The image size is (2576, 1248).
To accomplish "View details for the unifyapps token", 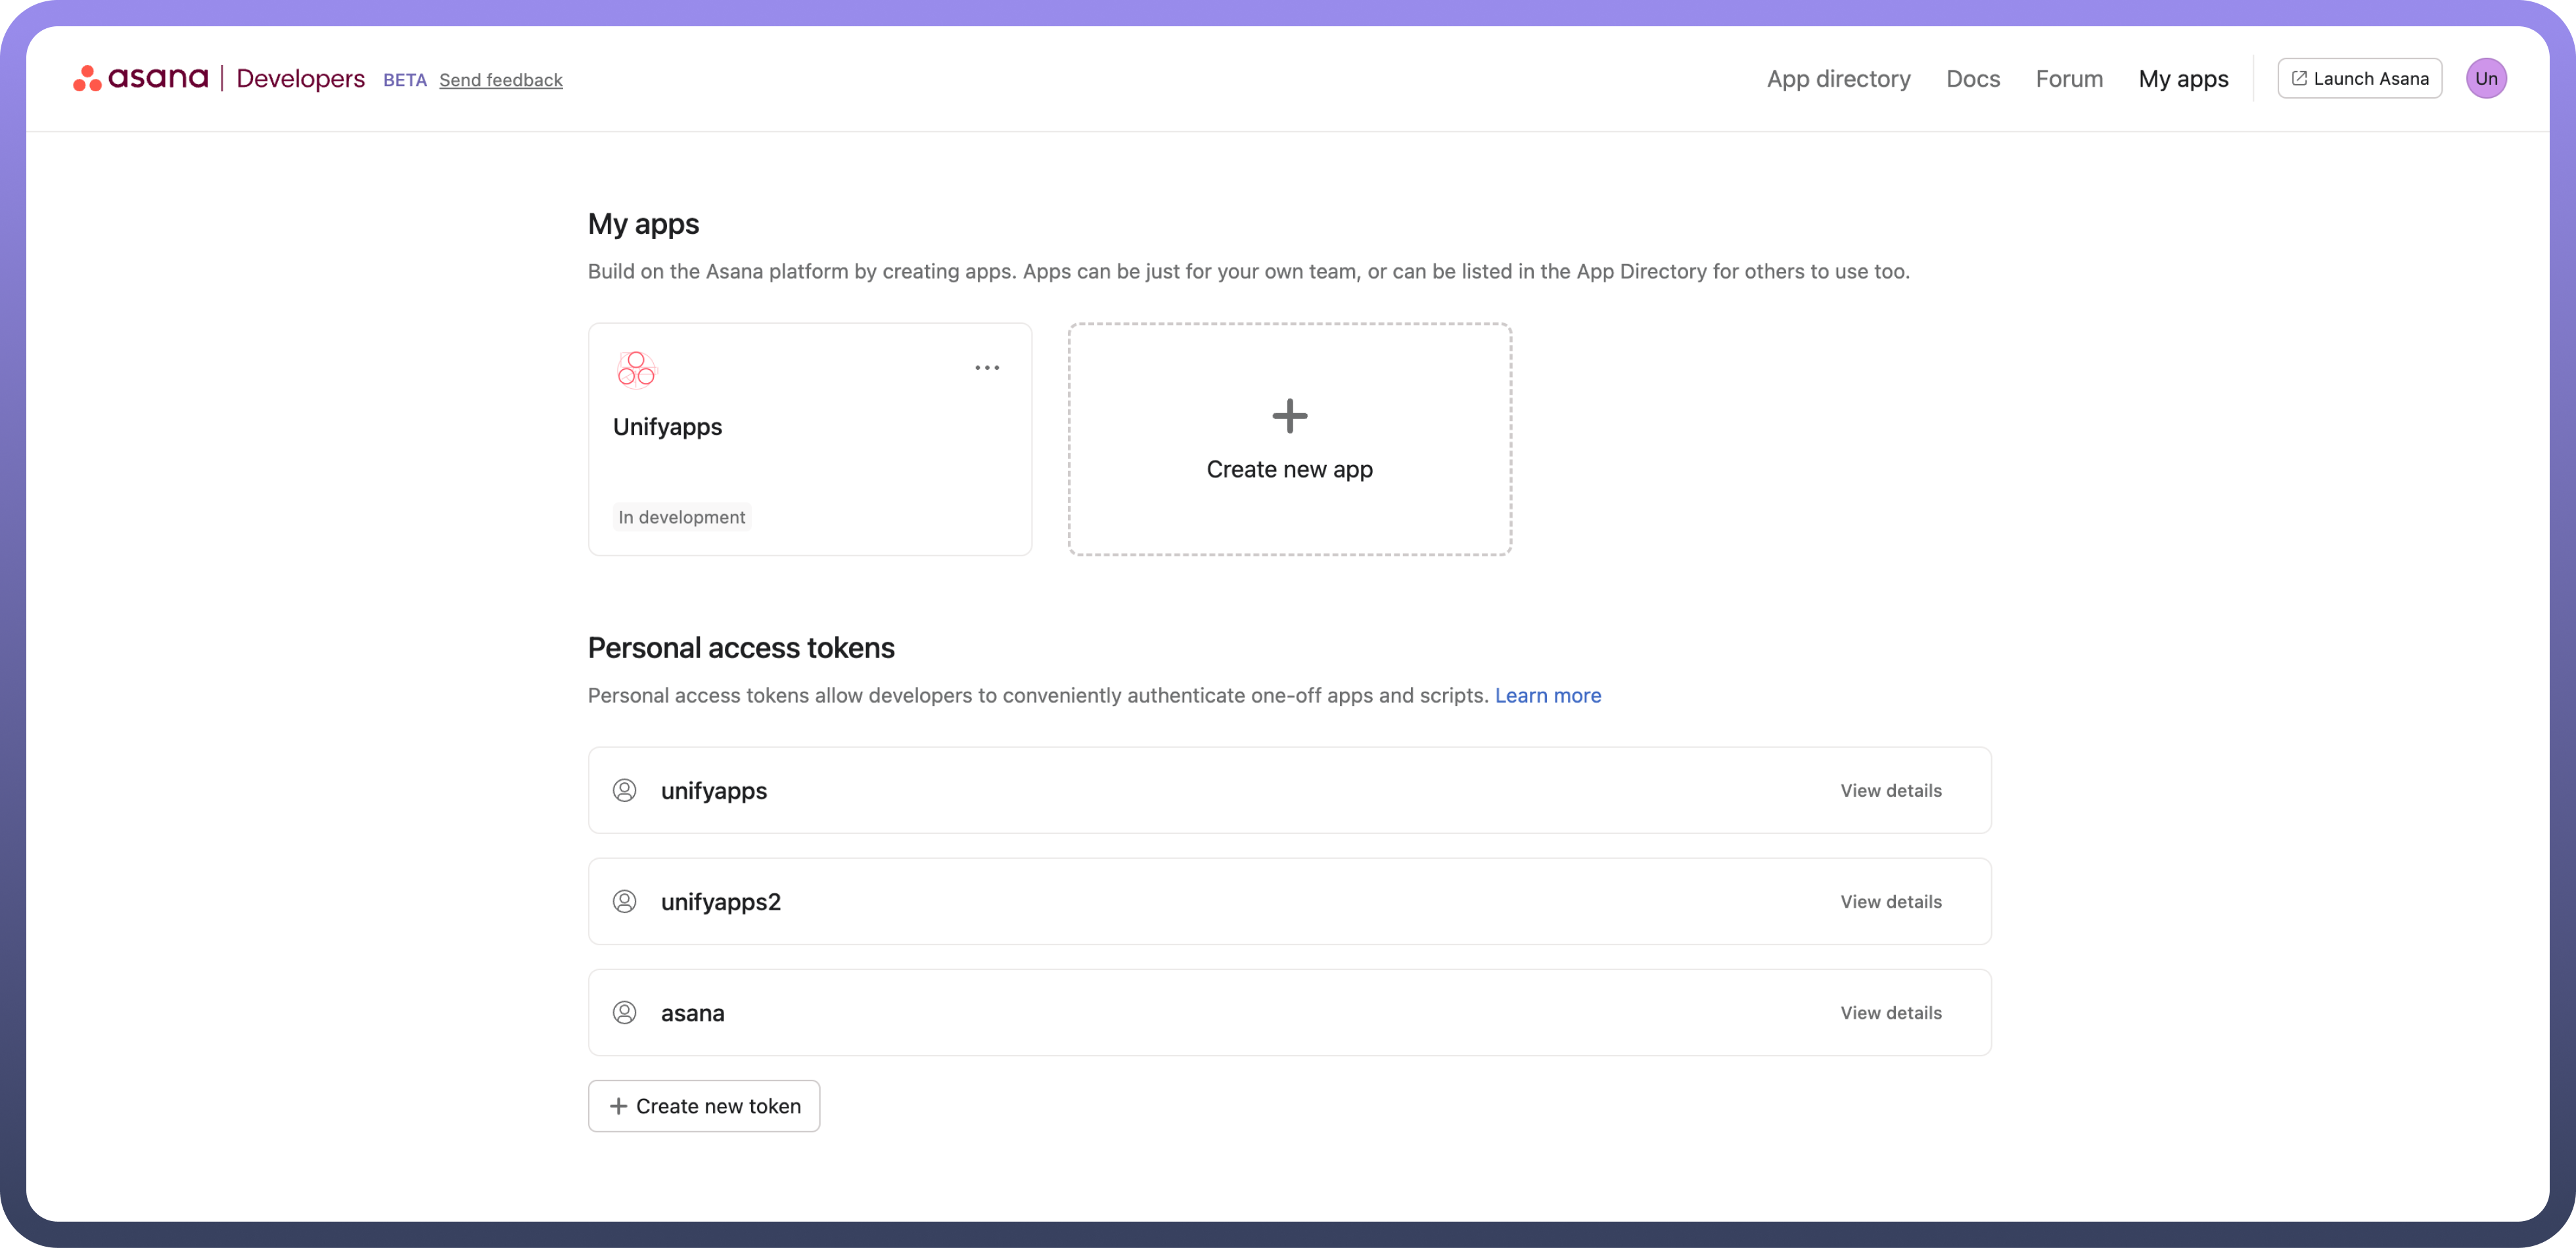I will (1890, 790).
